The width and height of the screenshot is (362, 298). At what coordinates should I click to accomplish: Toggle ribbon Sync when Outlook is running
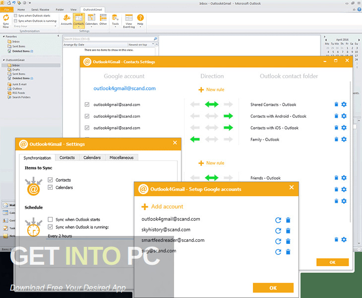pyautogui.click(x=15, y=21)
